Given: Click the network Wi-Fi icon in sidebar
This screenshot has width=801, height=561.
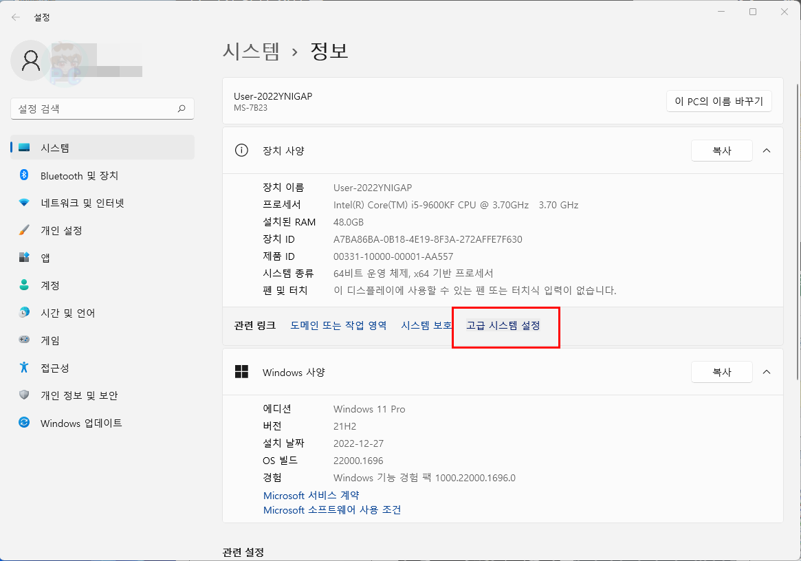Looking at the screenshot, I should pyautogui.click(x=24, y=203).
